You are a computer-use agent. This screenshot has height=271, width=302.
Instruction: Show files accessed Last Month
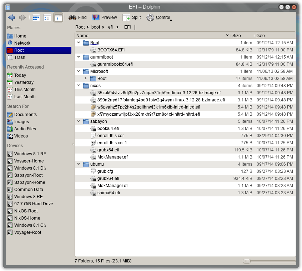pos(39,97)
